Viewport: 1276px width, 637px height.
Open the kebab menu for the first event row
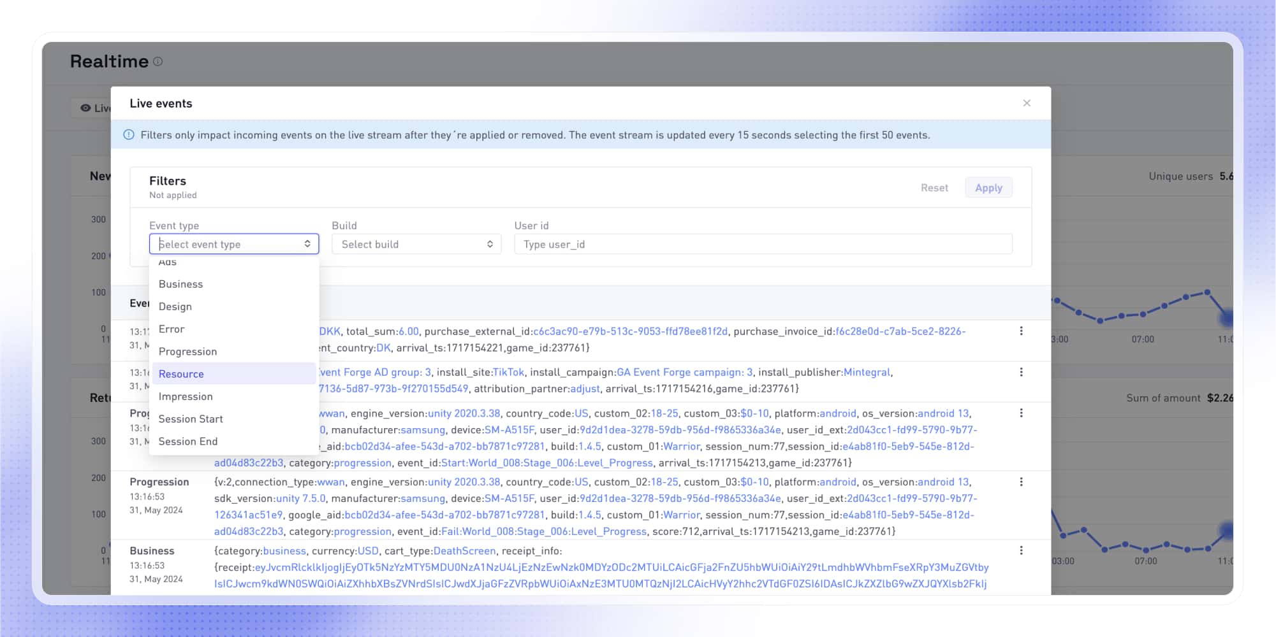pos(1022,331)
